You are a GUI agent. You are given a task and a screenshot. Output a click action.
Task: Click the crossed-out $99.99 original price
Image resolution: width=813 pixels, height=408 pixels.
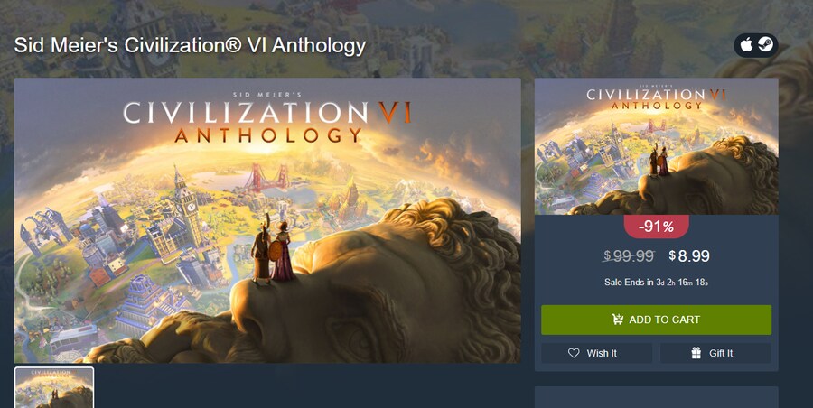628,256
